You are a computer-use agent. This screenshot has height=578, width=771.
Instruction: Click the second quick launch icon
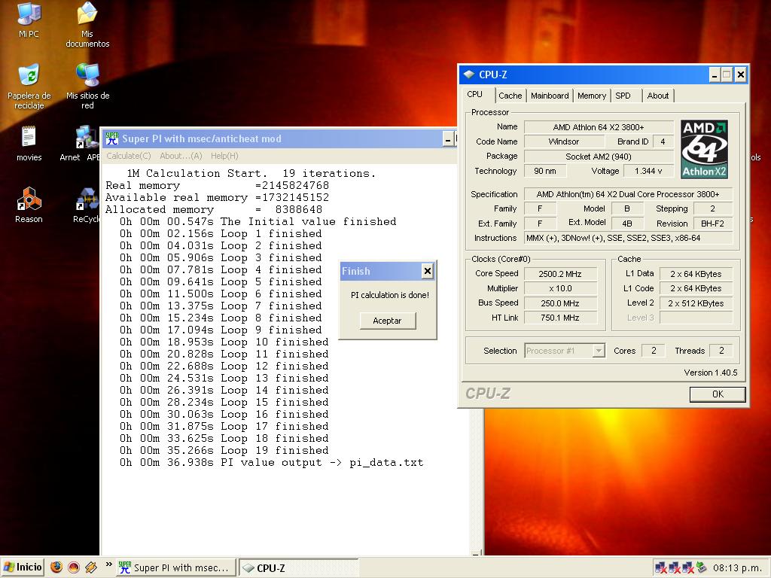(74, 567)
